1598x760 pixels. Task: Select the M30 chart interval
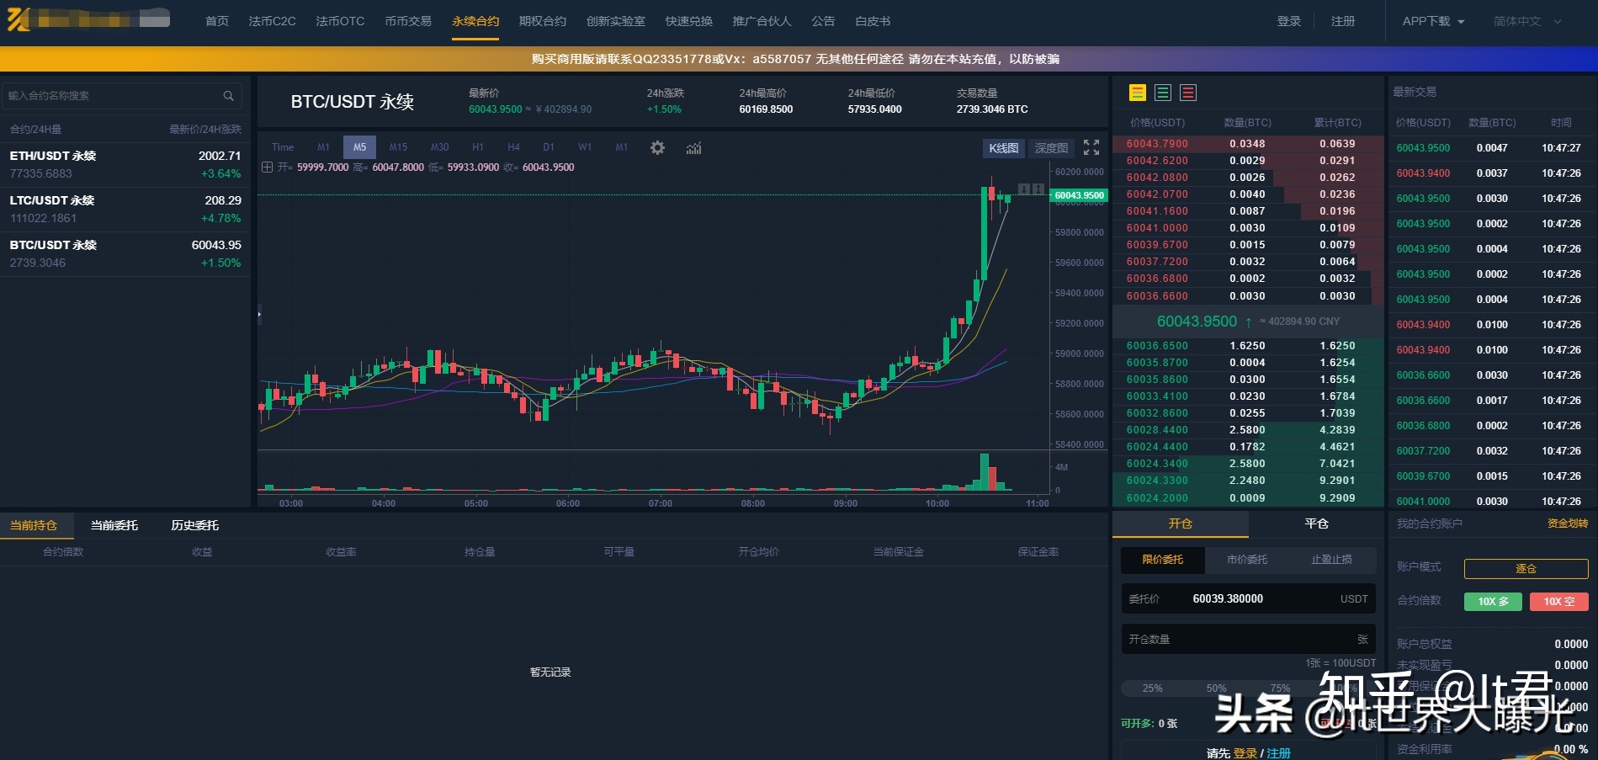tap(439, 147)
